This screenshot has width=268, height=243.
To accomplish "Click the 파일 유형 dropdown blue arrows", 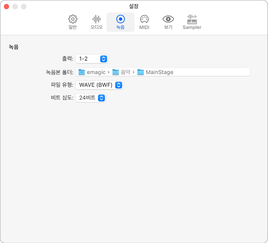I will tap(119, 85).
